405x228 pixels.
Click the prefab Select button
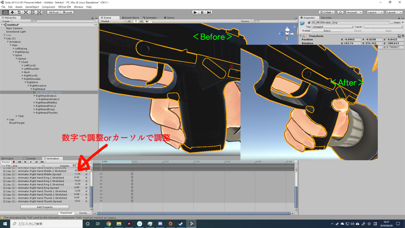(327, 31)
